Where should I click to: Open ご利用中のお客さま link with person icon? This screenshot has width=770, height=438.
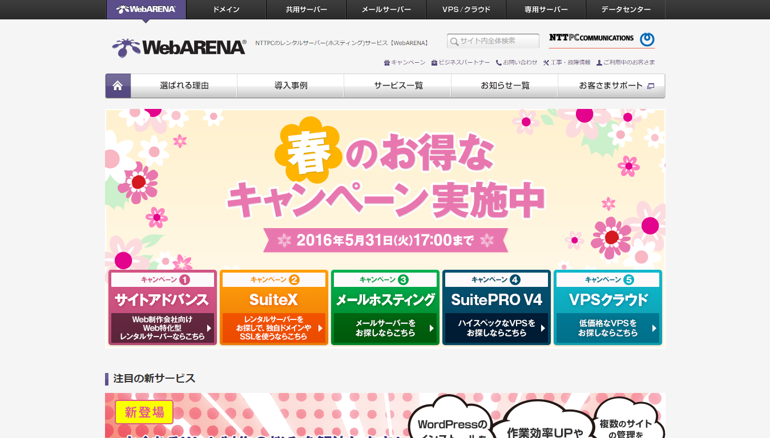click(626, 63)
